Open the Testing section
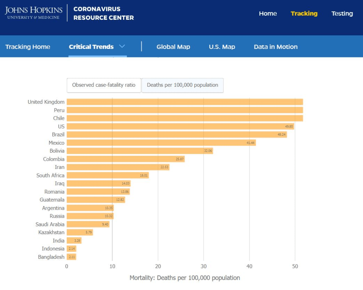 [x=342, y=13]
